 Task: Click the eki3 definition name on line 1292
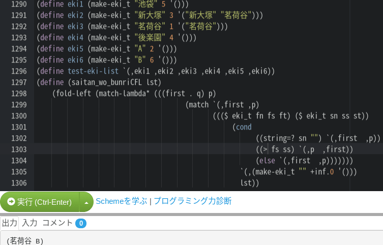[75, 26]
